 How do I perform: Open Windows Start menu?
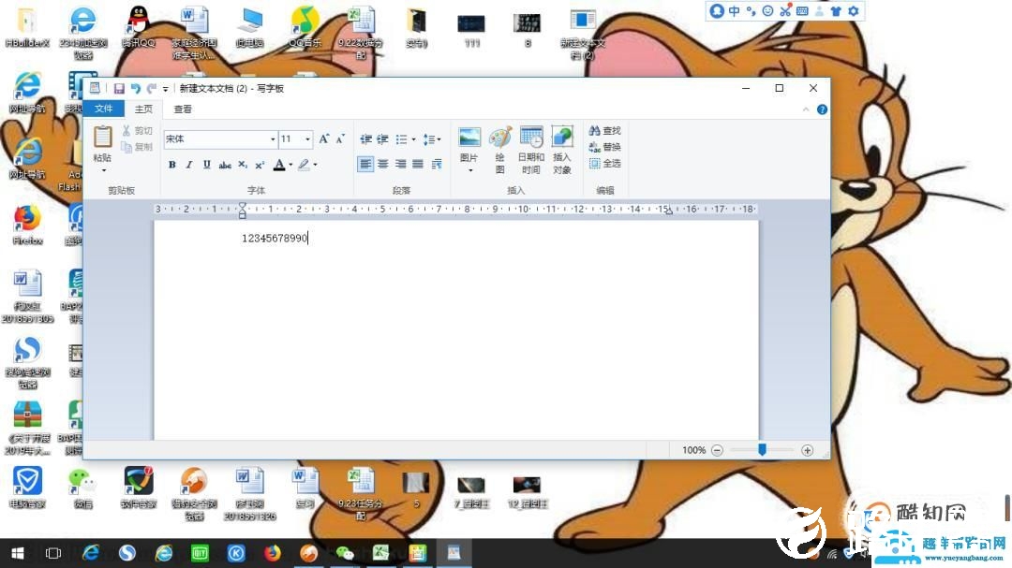pyautogui.click(x=18, y=553)
